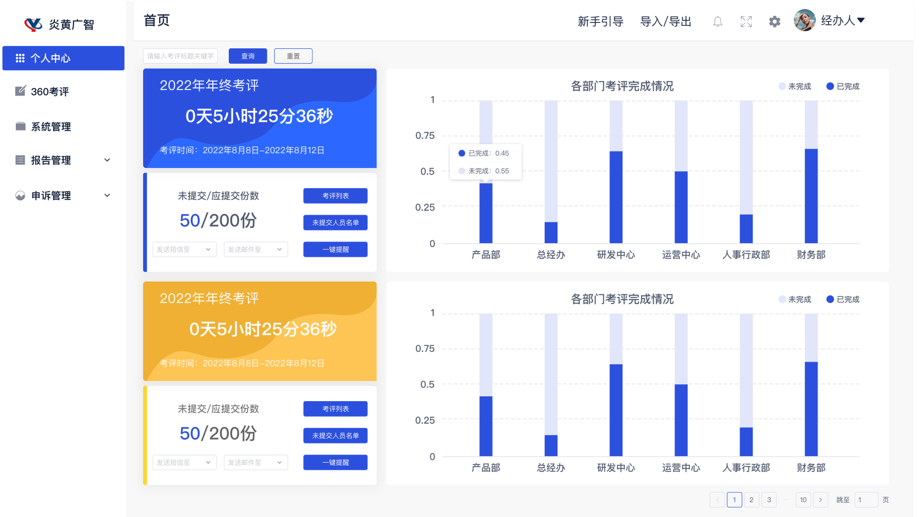Focus the 考评标题 keyword search field
Viewport: 919px width, 517px height.
point(181,56)
